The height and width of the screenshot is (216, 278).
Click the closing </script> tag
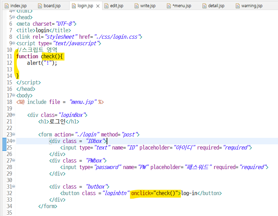pyautogui.click(x=28, y=83)
